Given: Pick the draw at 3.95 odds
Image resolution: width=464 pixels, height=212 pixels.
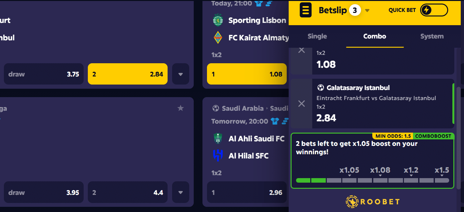Looking at the screenshot, I should pos(44,192).
